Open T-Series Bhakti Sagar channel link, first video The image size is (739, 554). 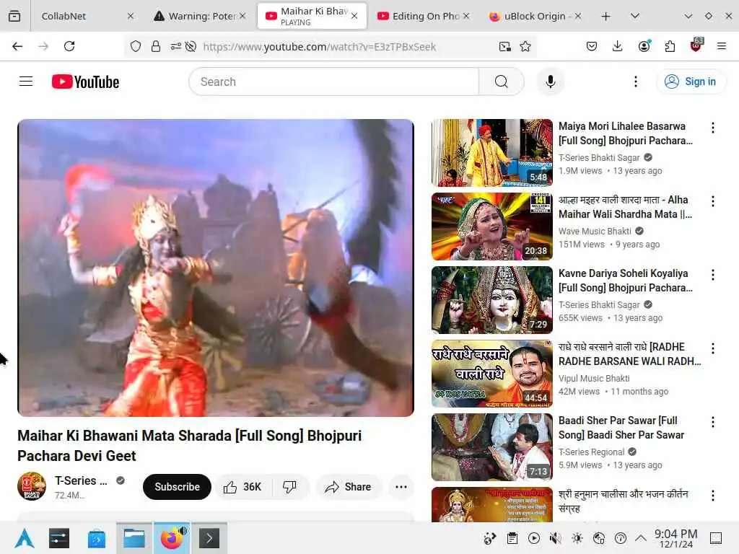pyautogui.click(x=599, y=158)
